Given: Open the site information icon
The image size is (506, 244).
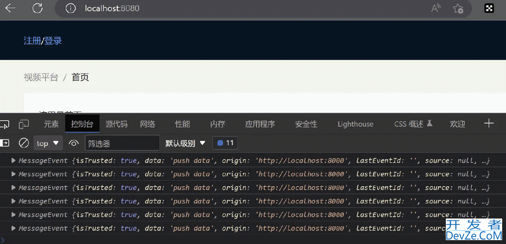Looking at the screenshot, I should tap(71, 8).
